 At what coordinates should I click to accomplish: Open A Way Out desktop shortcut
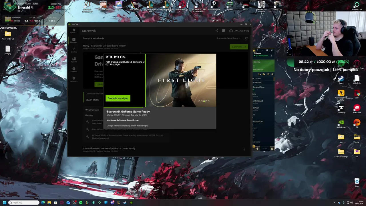click(x=277, y=6)
